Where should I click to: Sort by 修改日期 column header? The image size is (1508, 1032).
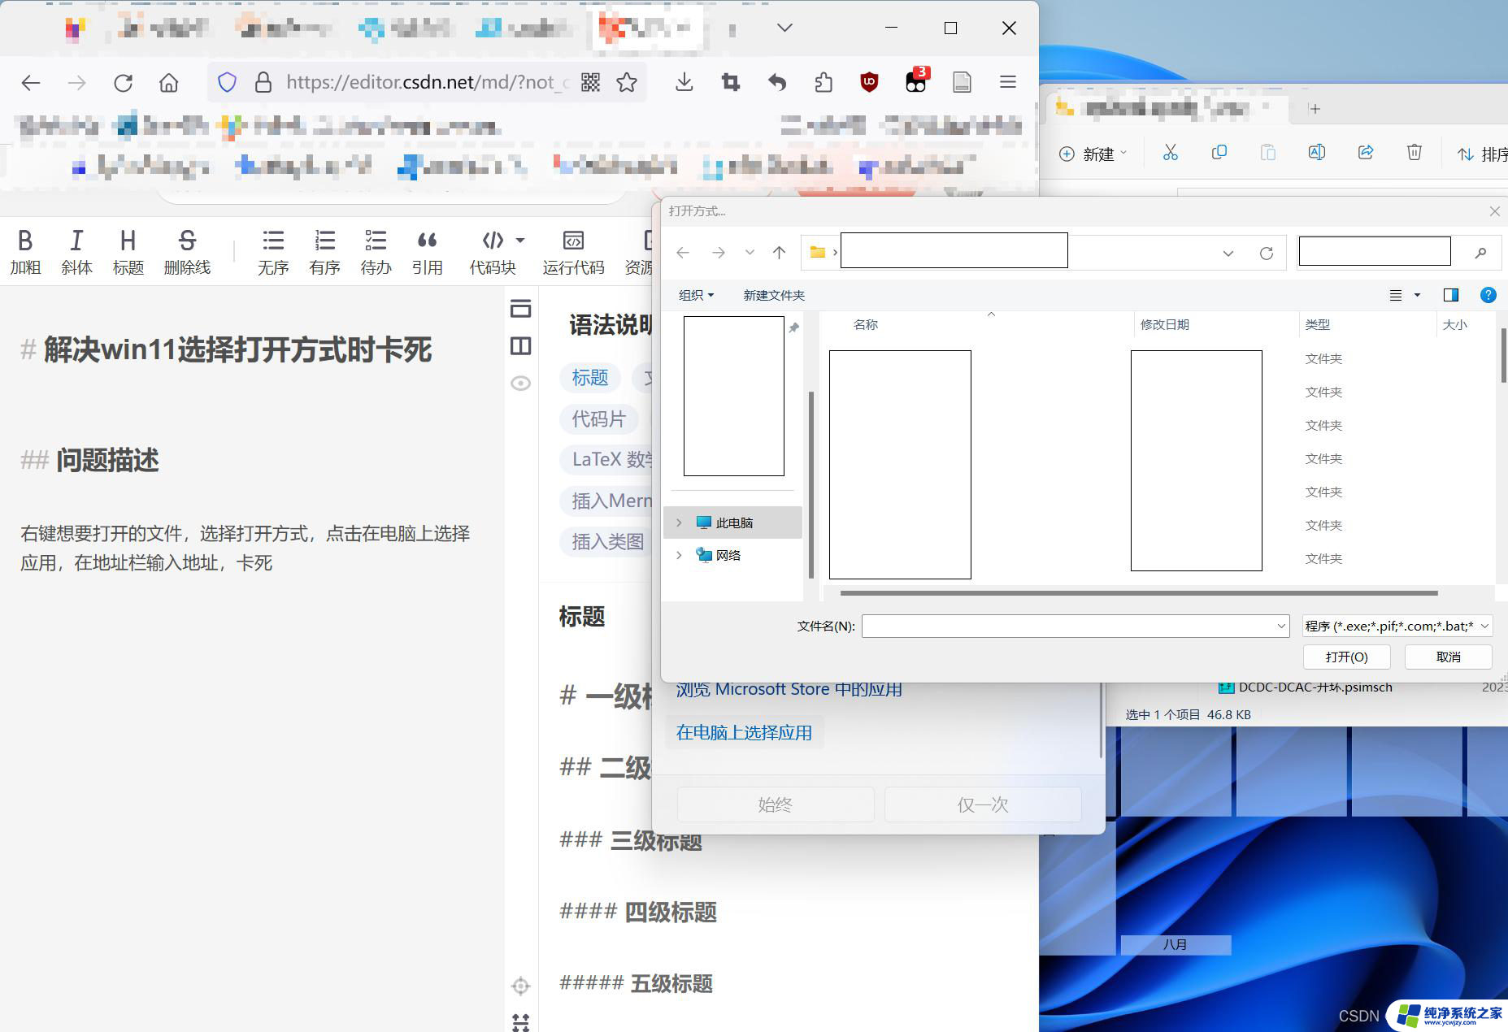(x=1165, y=324)
